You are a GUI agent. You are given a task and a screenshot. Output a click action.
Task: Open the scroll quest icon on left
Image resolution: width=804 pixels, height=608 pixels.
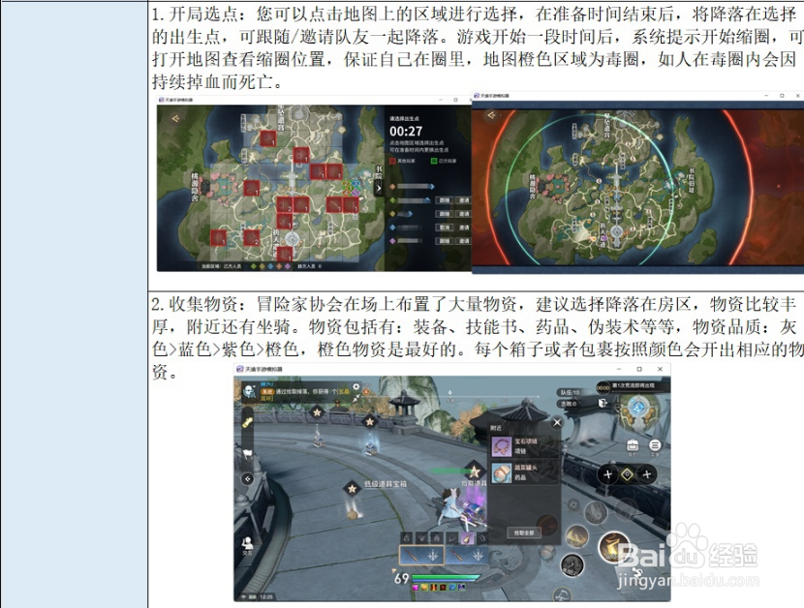[x=247, y=422]
